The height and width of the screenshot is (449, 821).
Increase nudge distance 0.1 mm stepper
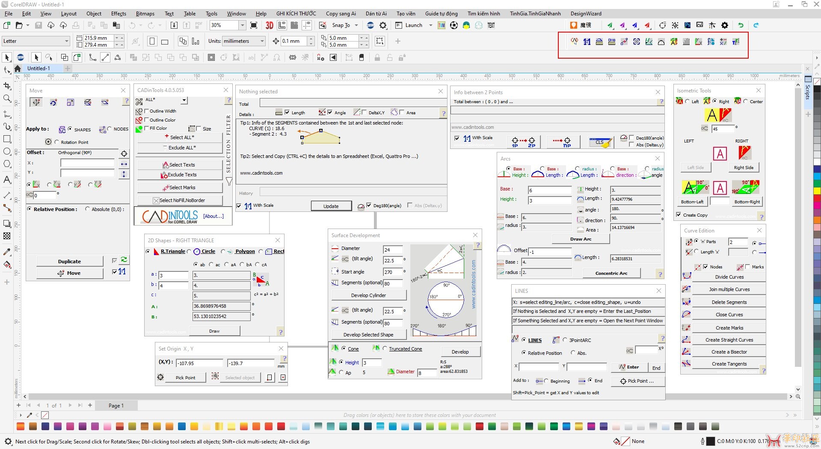click(311, 39)
